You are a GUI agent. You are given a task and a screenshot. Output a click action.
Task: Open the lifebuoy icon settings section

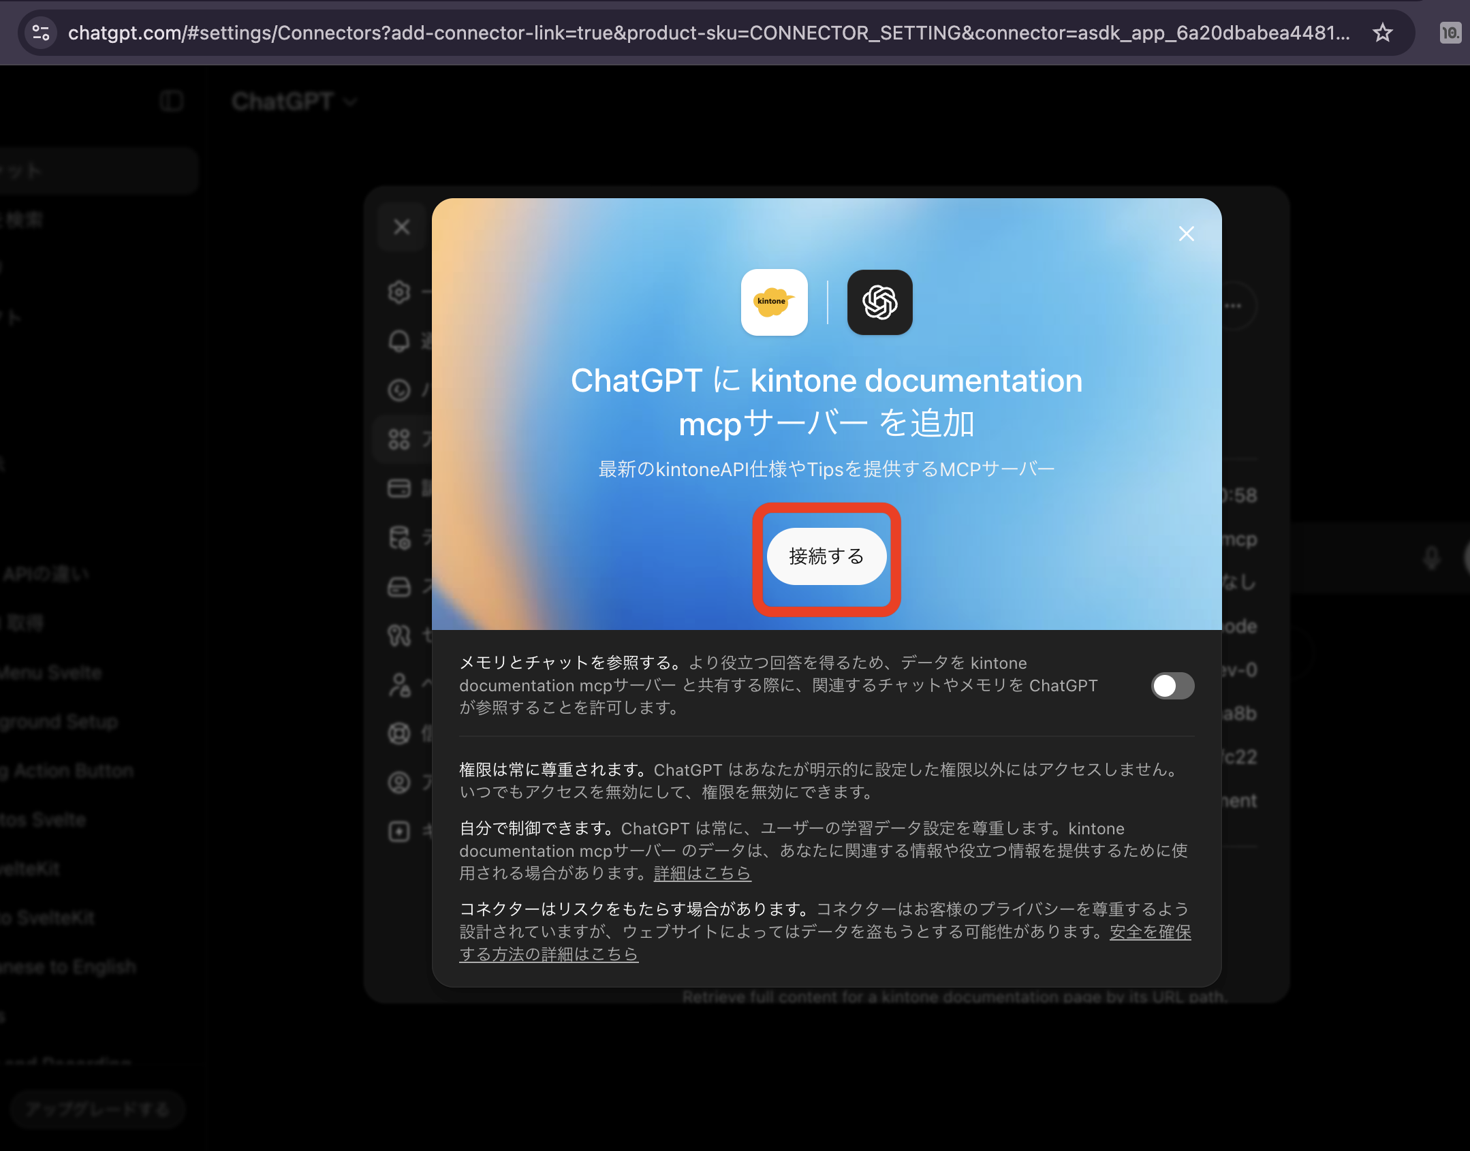399,734
